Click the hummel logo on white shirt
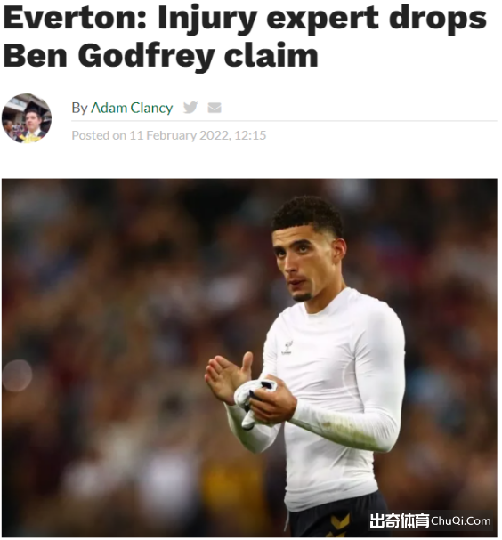The width and height of the screenshot is (502, 540). click(287, 347)
